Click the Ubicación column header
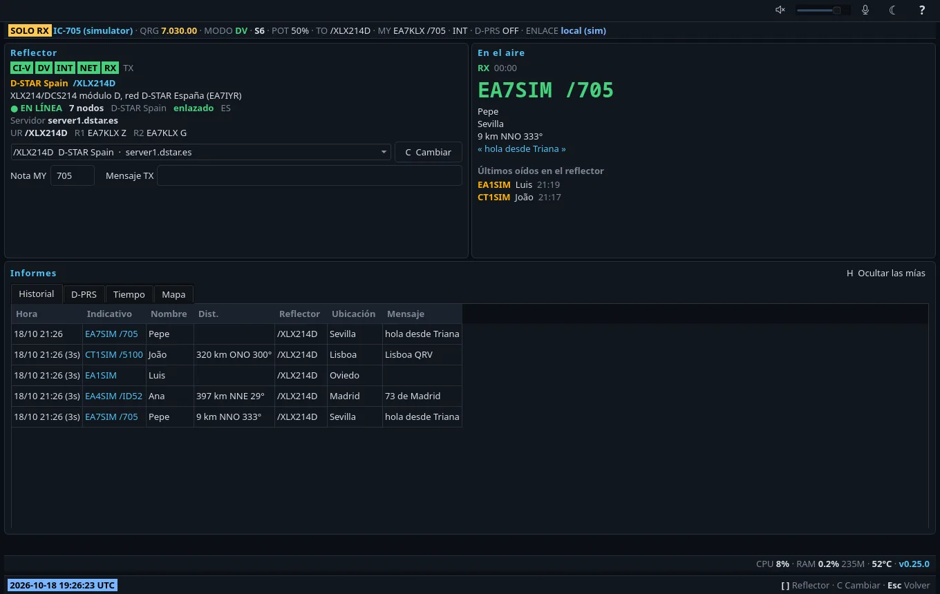 [x=355, y=314]
